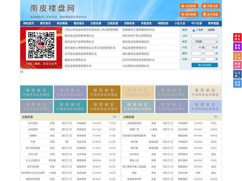
Task: Open the 城市建筑垃圾管理规定 link
Action: pyautogui.click(x=136, y=54)
